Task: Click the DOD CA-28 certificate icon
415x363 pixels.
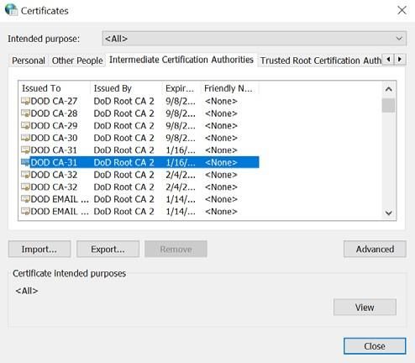Action: (x=25, y=113)
